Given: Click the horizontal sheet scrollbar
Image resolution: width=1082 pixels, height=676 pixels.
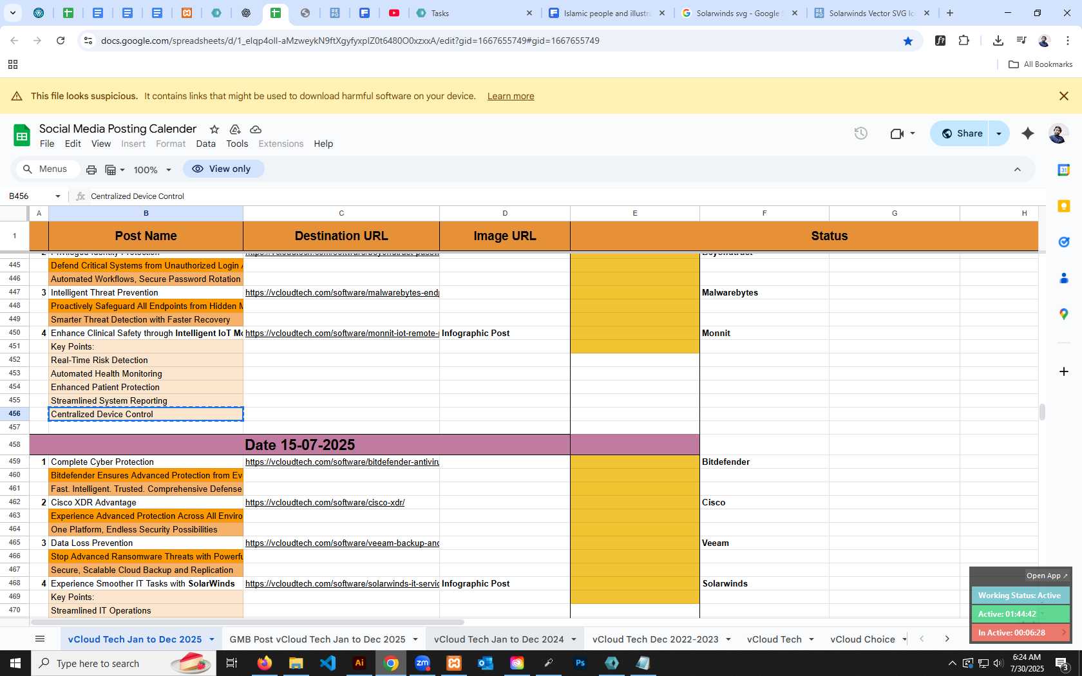Looking at the screenshot, I should [248, 623].
